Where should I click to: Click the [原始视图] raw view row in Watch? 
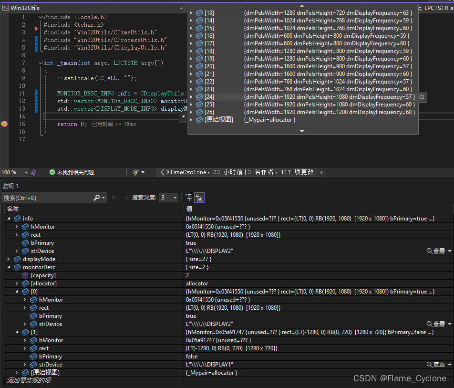(x=229, y=373)
